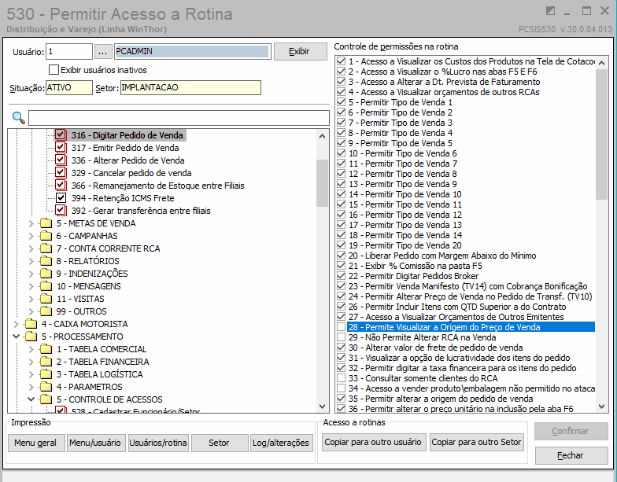The height and width of the screenshot is (482, 617).
Task: Click the folder icon of 99 - OUTROS
Action: (46, 311)
